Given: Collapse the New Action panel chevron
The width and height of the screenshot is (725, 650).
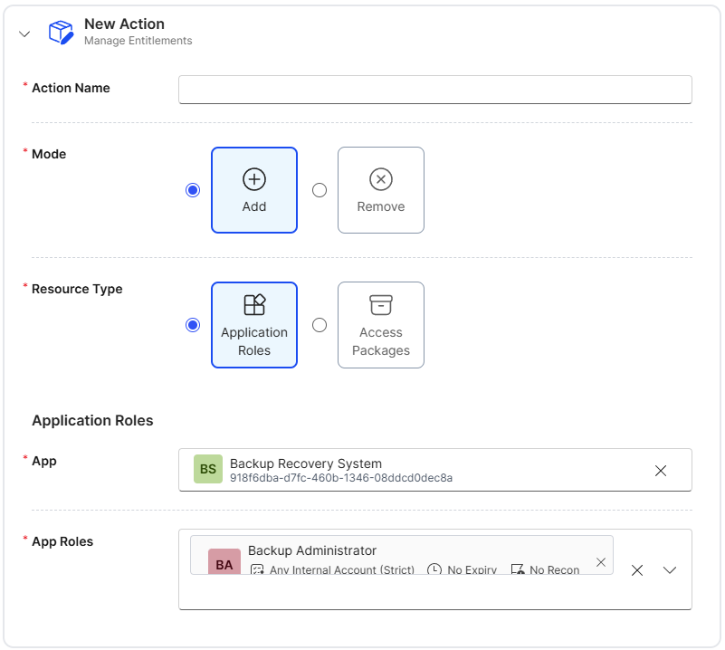Looking at the screenshot, I should pos(24,33).
